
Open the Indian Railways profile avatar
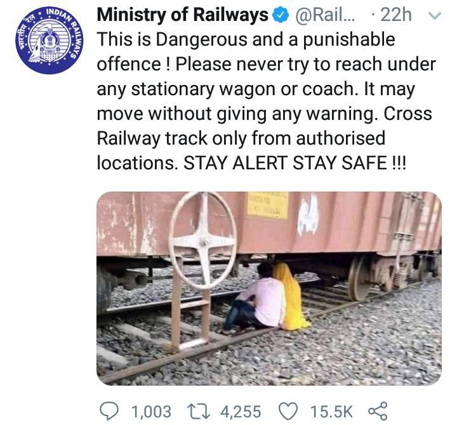[50, 39]
